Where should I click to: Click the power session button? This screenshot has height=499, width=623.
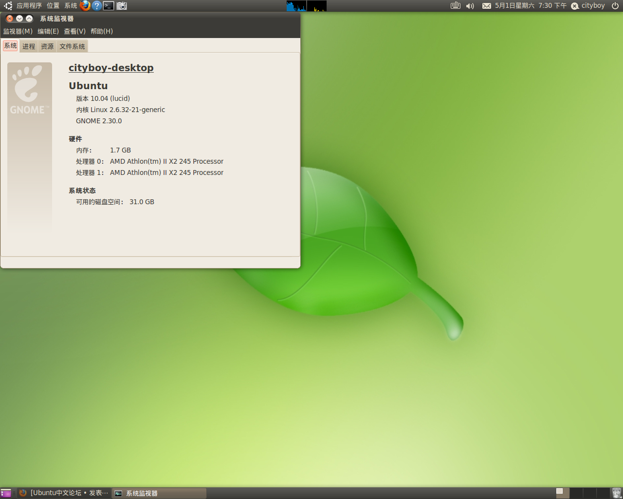[x=615, y=6]
